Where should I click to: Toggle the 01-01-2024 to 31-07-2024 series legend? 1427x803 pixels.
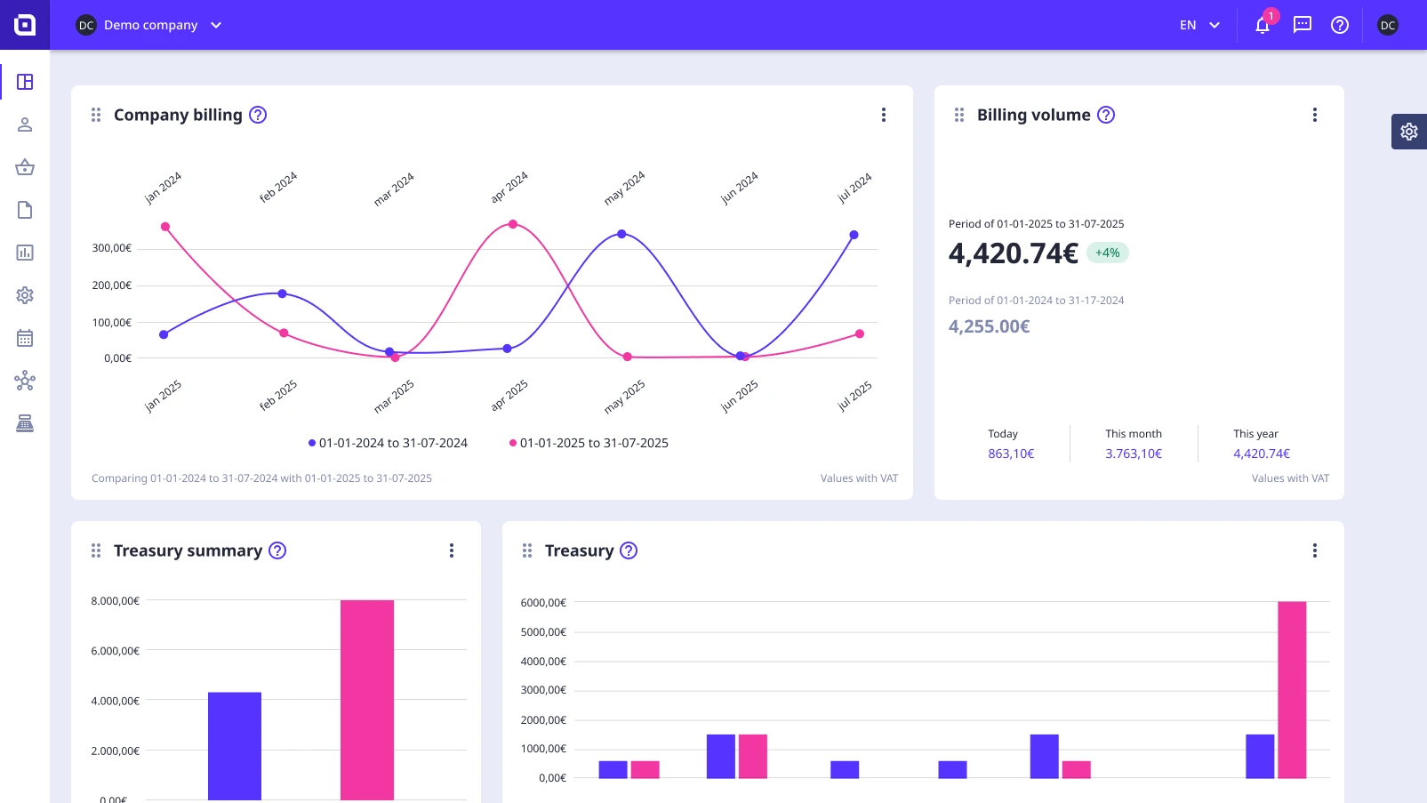388,442
